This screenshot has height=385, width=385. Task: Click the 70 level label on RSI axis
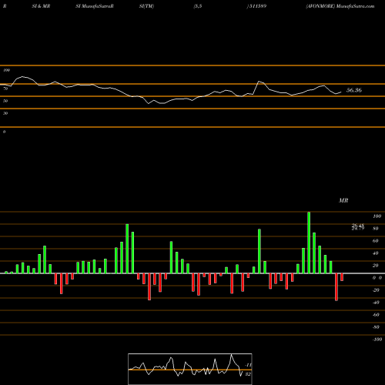point(5,89)
